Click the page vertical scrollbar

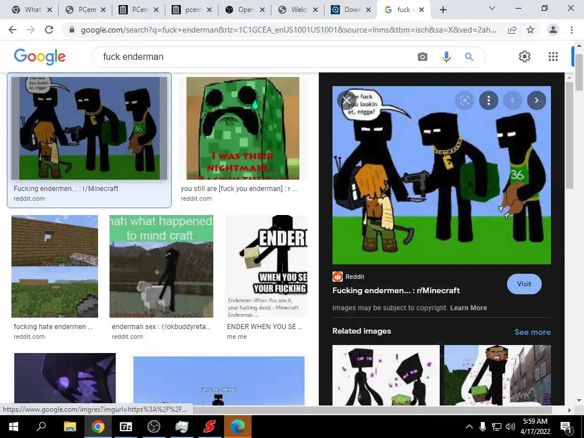click(x=579, y=72)
